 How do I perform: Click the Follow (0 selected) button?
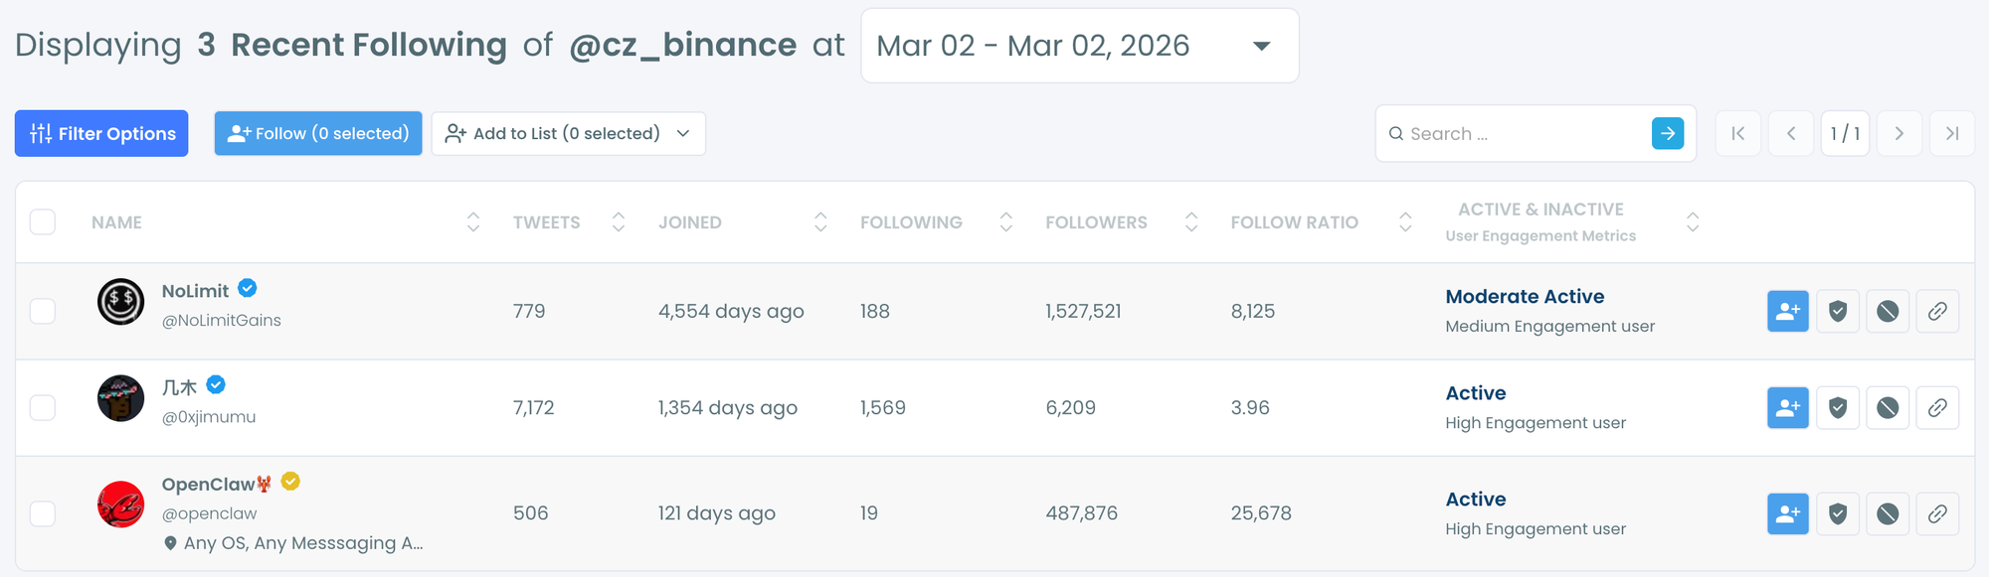point(317,133)
